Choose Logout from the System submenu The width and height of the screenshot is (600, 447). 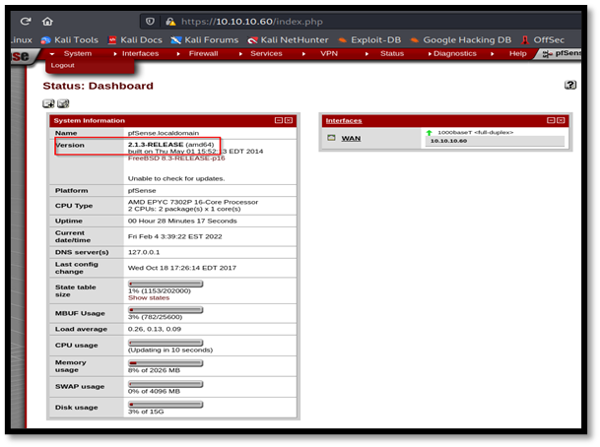pyautogui.click(x=63, y=65)
